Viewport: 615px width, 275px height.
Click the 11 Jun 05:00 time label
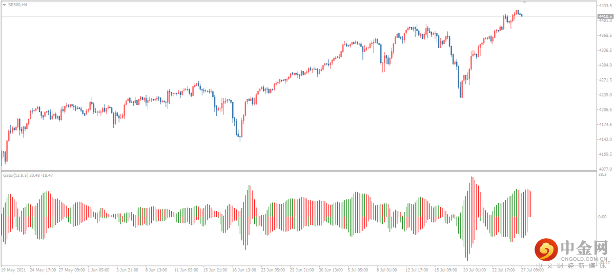(188, 269)
